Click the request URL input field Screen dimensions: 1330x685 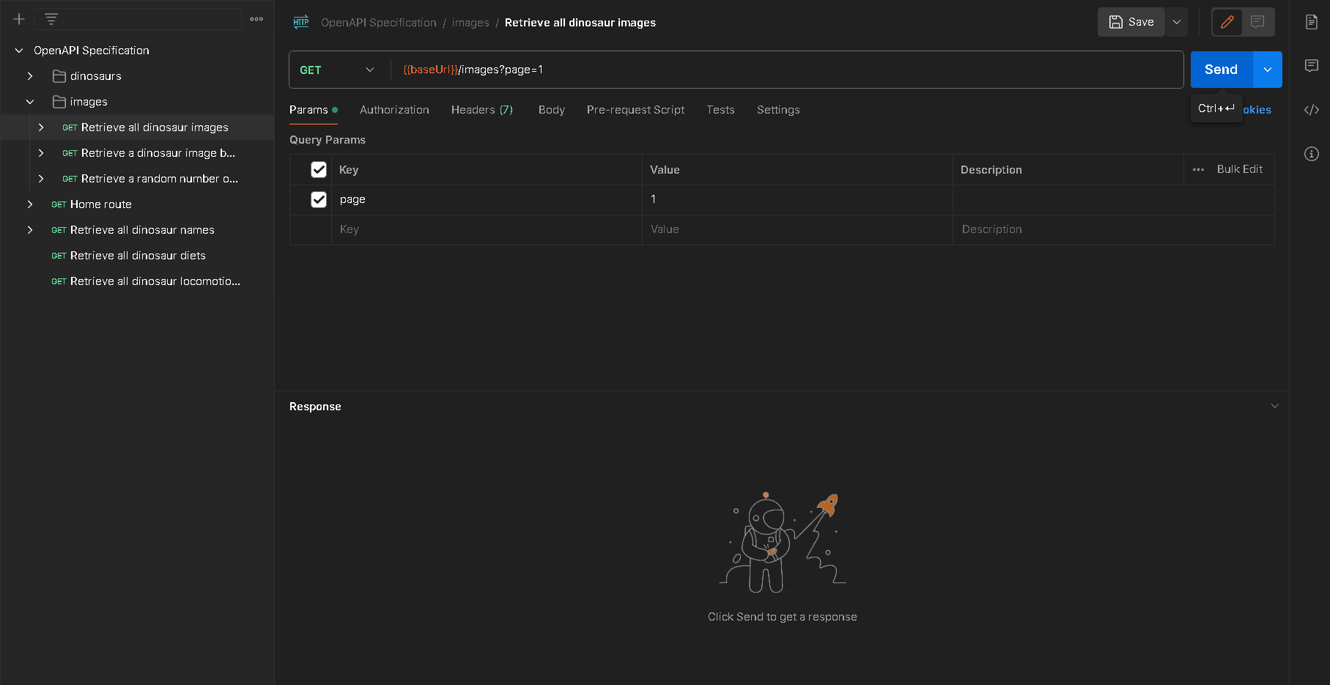(x=784, y=70)
